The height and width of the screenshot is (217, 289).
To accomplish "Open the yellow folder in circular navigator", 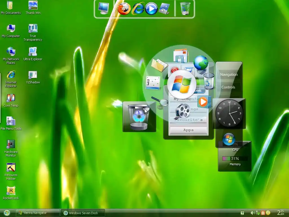I will [159, 65].
